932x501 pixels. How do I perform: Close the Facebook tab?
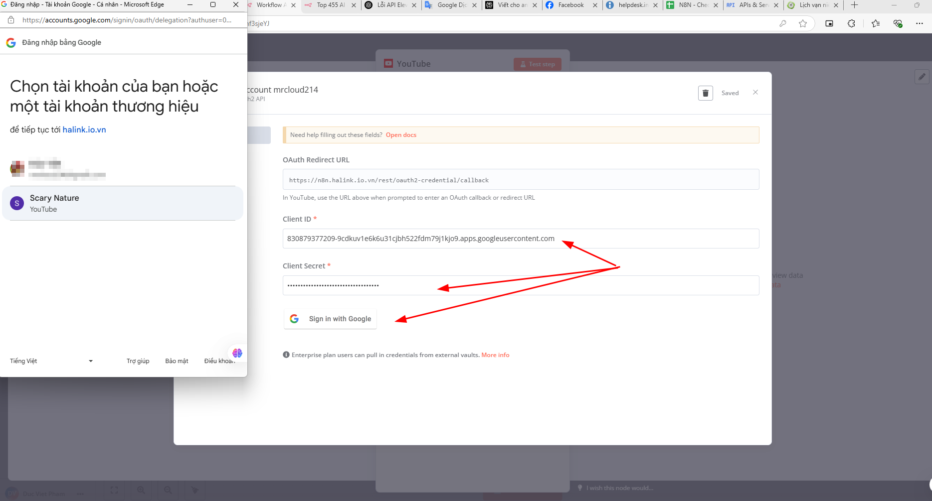(x=595, y=5)
